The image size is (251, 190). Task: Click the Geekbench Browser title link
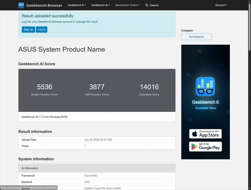(44, 5)
